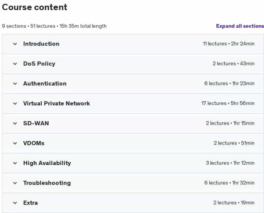264x213 pixels.
Task: Open the Troubleshooting section title
Action: click(x=47, y=183)
